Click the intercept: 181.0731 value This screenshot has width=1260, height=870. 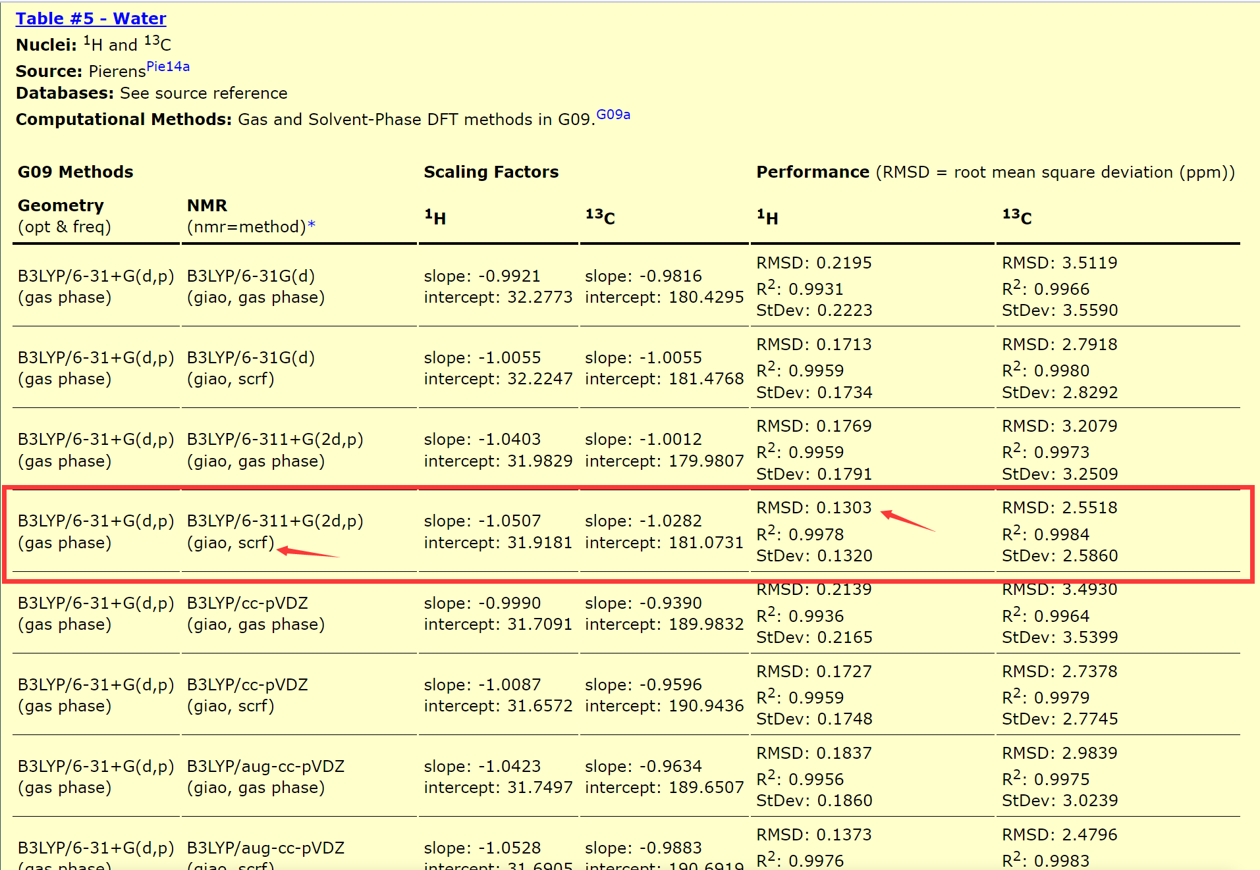pos(664,542)
